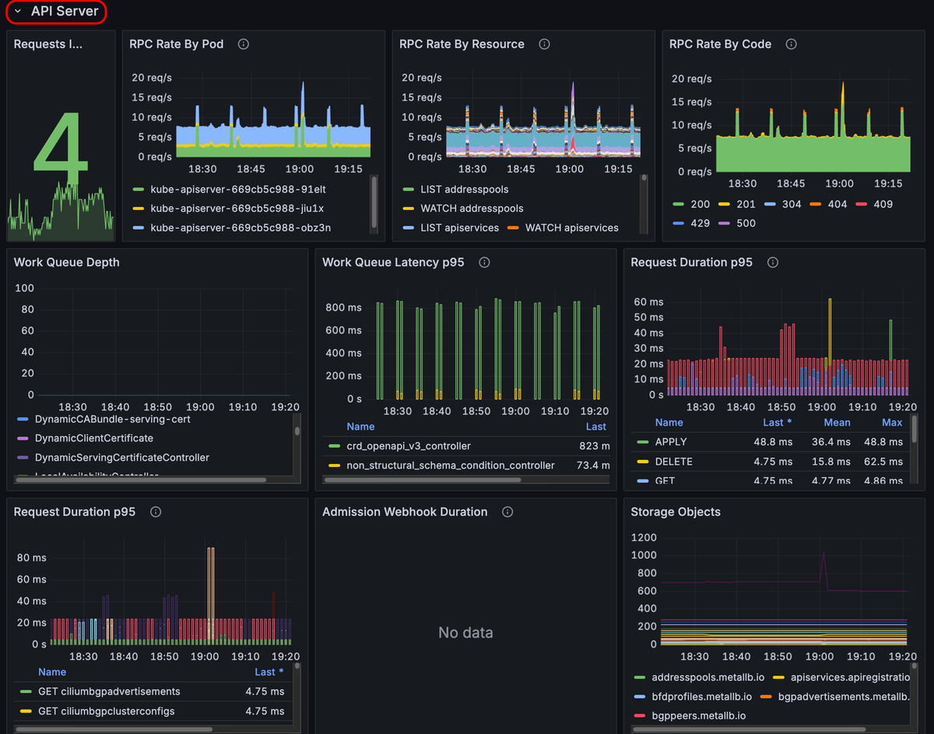Click info icon beside RPC Rate By Resource
934x734 pixels.
pyautogui.click(x=544, y=44)
